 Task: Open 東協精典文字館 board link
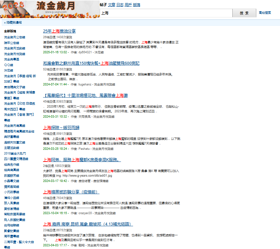[x=15, y=87]
